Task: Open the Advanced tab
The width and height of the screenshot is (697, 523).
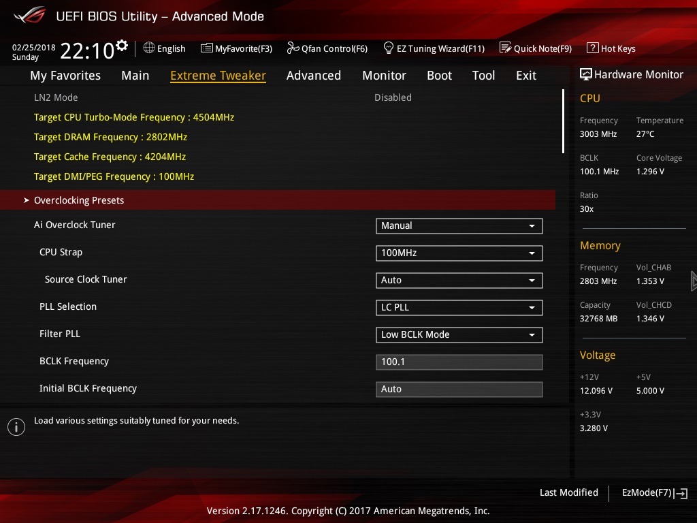Action: (313, 76)
